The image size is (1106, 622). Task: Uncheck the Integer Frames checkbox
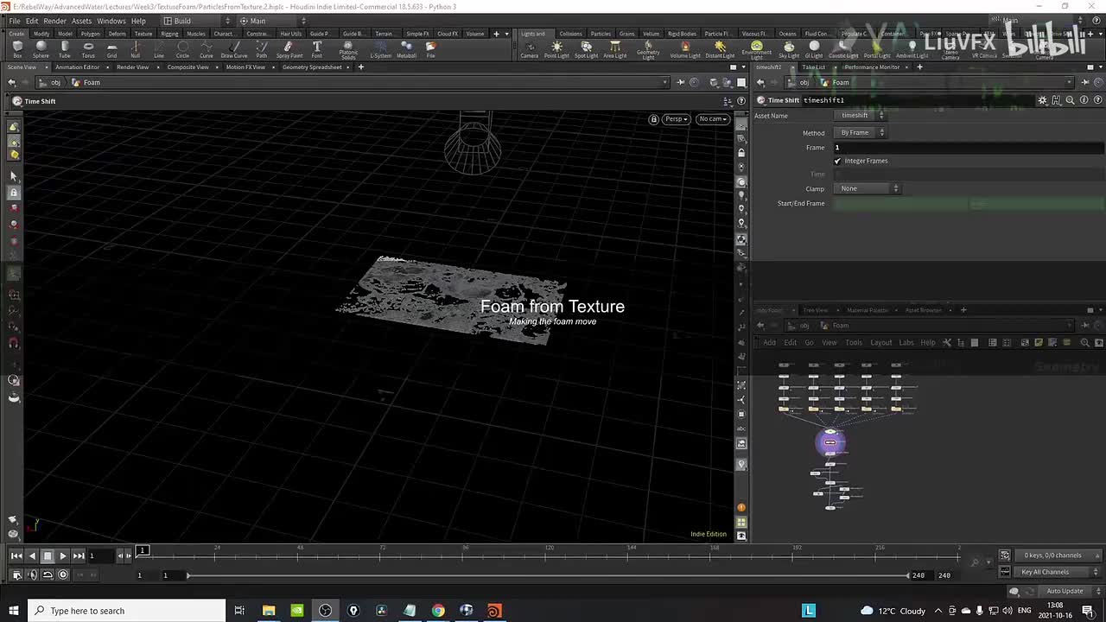point(837,161)
